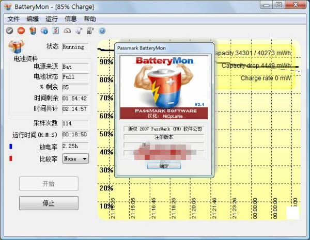
Task: Click the % 剩余 field showing 85
Action: pos(75,87)
